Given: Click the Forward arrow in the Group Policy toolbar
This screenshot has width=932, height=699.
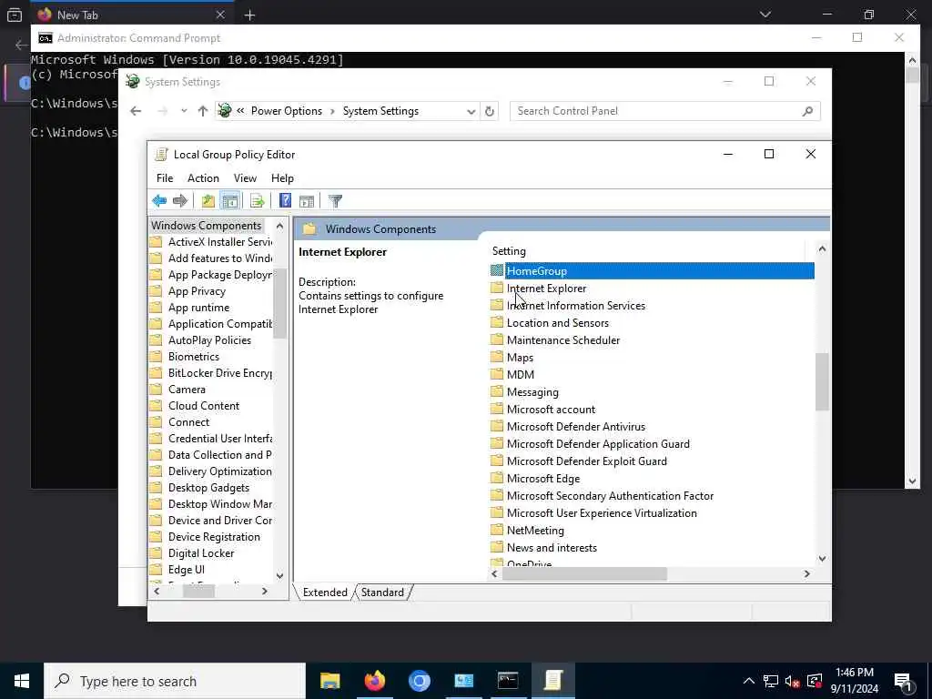Looking at the screenshot, I should coord(179,201).
